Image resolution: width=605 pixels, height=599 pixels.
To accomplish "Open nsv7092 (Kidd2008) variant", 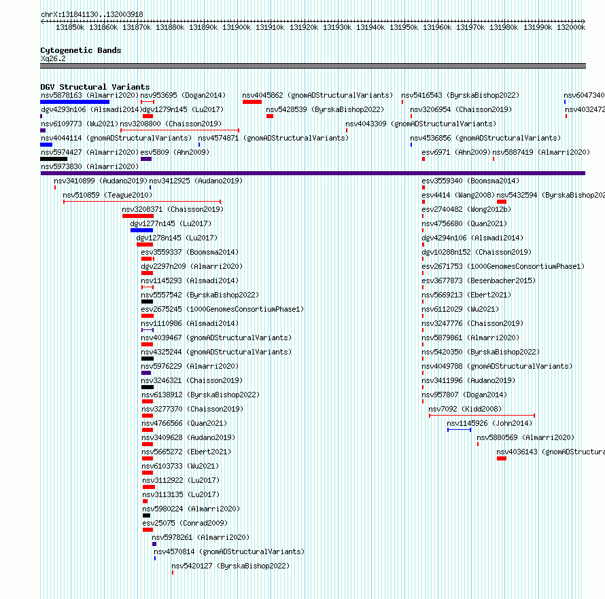I will pos(466,409).
